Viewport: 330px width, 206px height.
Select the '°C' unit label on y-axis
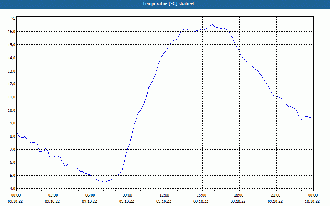click(13, 19)
